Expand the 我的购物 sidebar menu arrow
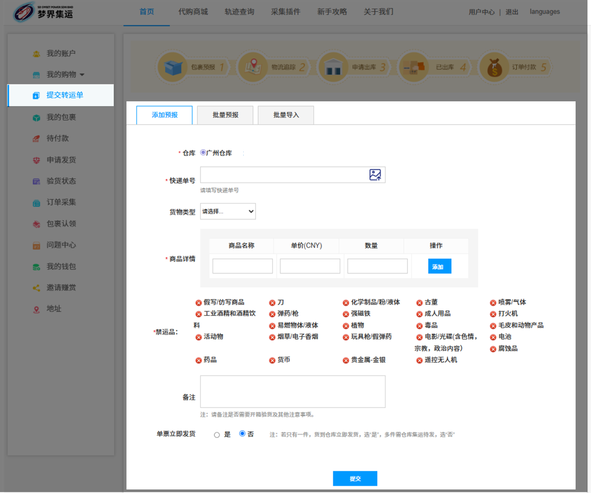Viewport: 591px width, 493px height. (x=82, y=75)
